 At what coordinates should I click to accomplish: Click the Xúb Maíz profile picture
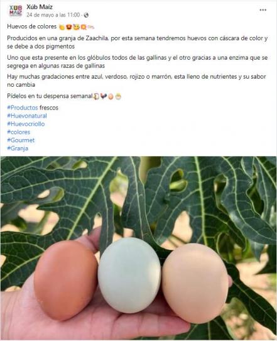pyautogui.click(x=16, y=11)
